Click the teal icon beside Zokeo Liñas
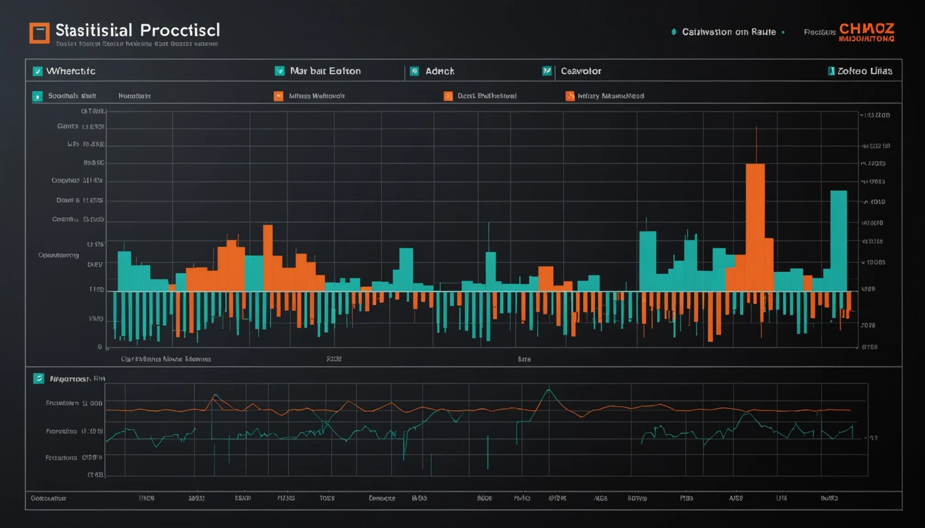925x528 pixels. coord(831,71)
